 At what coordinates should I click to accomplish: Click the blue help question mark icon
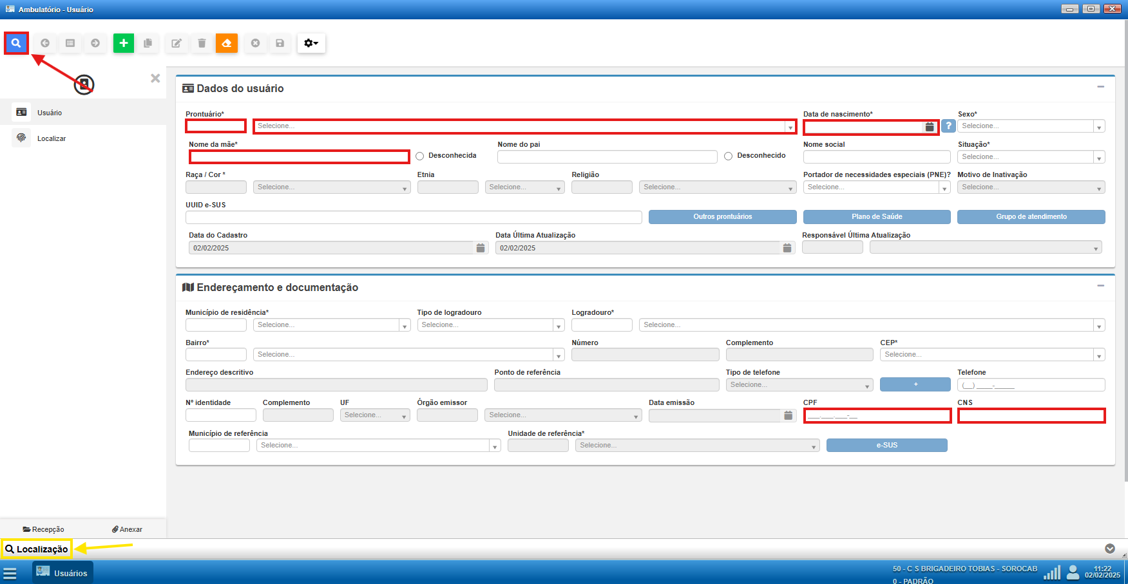(948, 126)
